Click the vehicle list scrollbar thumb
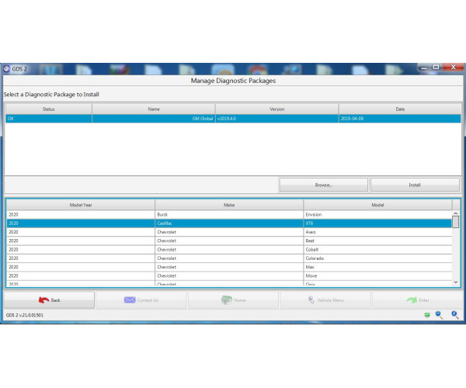466x388 pixels. tap(456, 222)
